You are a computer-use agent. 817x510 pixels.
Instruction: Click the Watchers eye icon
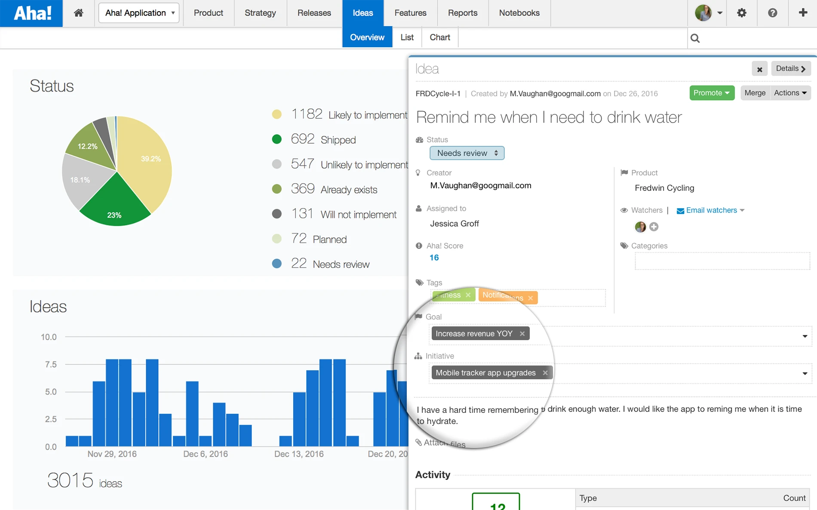pos(624,210)
